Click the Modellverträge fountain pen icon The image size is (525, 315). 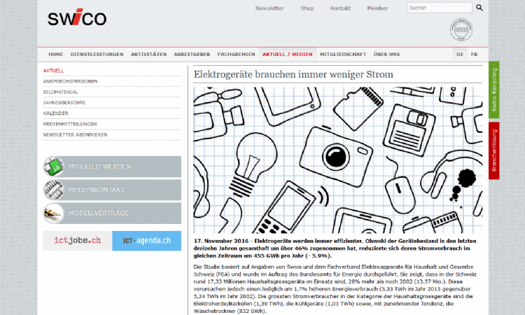[54, 213]
